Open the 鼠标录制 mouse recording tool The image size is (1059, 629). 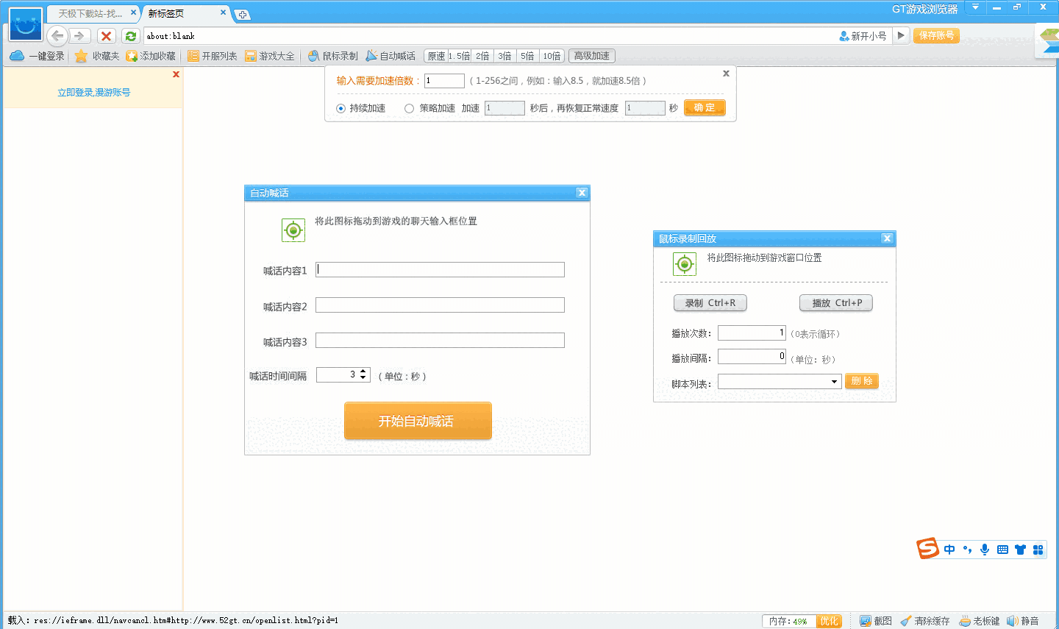coord(333,56)
